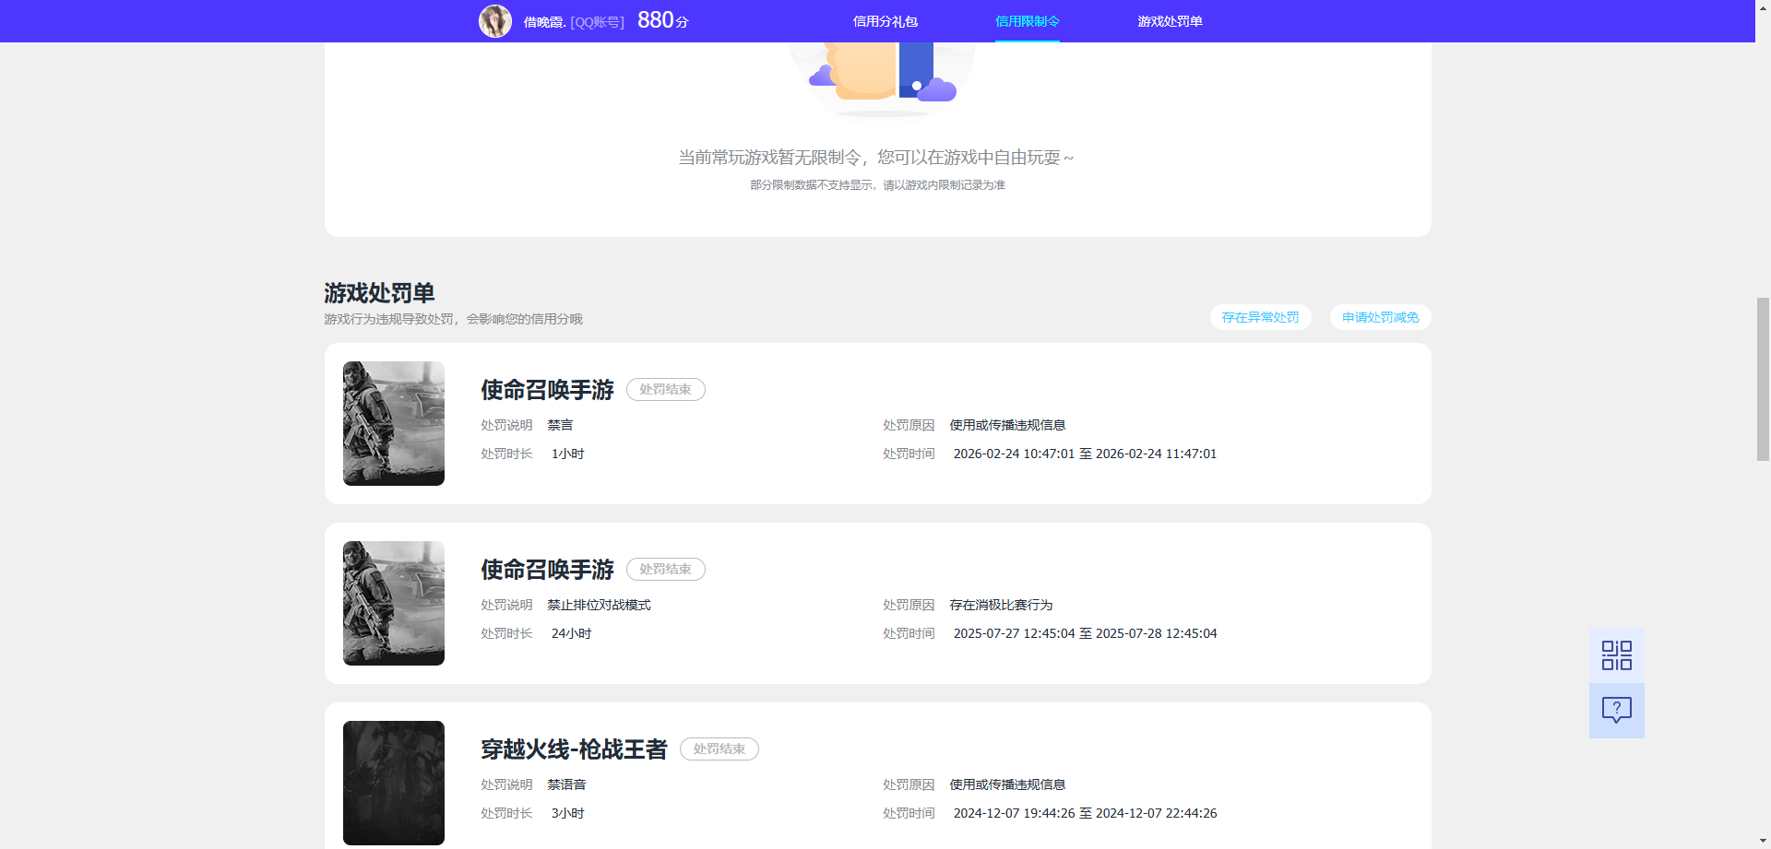This screenshot has width=1771, height=849.
Task: Open the QR code icon on right sidebar
Action: coord(1616,655)
